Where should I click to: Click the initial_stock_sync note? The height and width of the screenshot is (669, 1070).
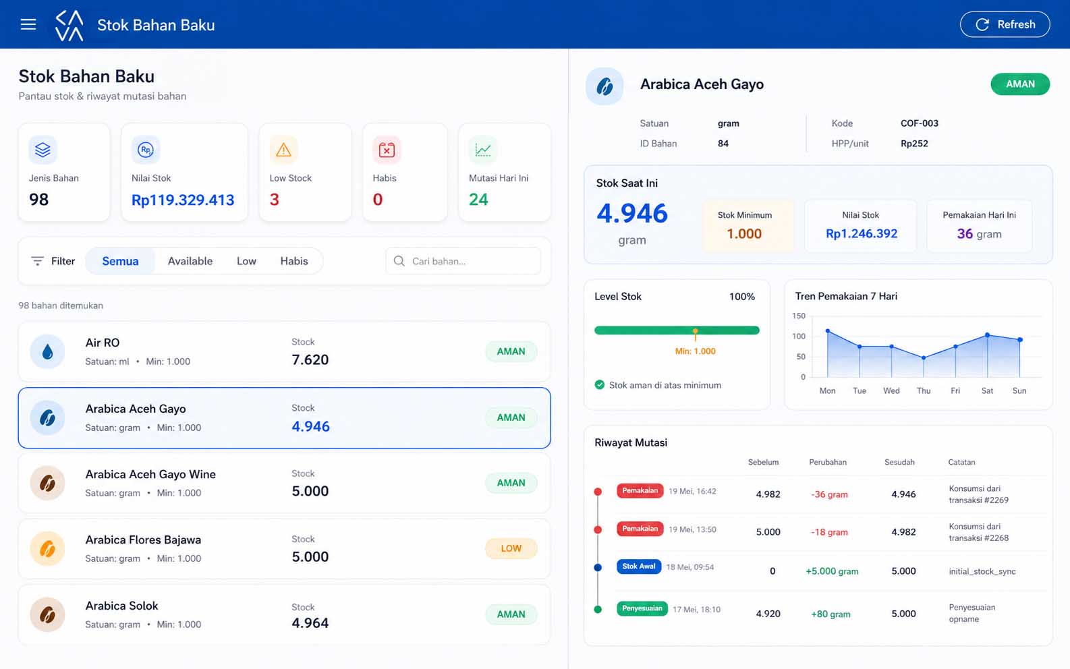coord(982,571)
